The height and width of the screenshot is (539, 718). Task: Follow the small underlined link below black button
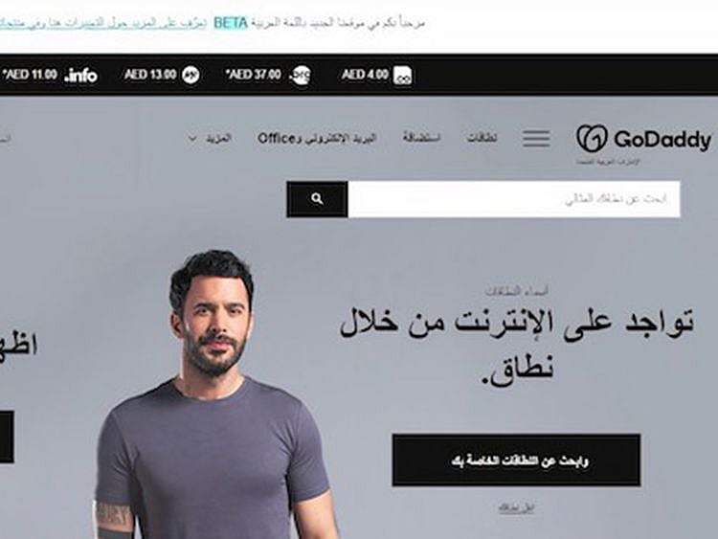pos(516,507)
